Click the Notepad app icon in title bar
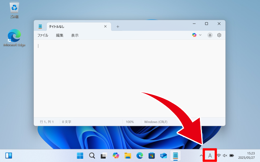This screenshot has width=260, height=162. click(40, 27)
